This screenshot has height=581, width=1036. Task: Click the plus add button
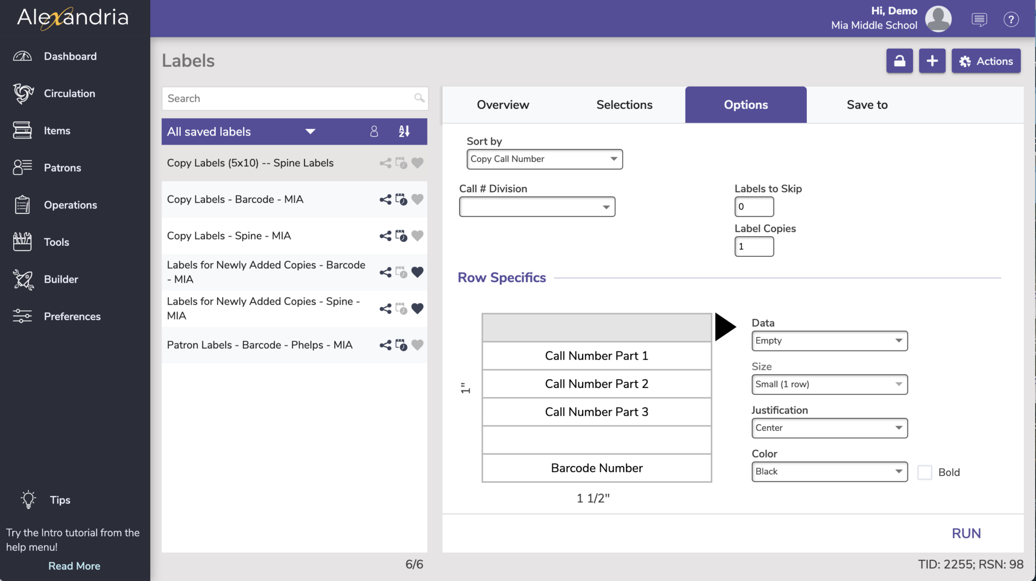(x=932, y=61)
